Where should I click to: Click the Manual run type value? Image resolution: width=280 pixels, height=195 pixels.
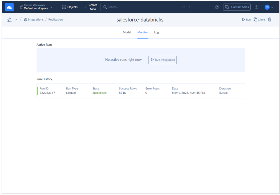[x=71, y=93]
